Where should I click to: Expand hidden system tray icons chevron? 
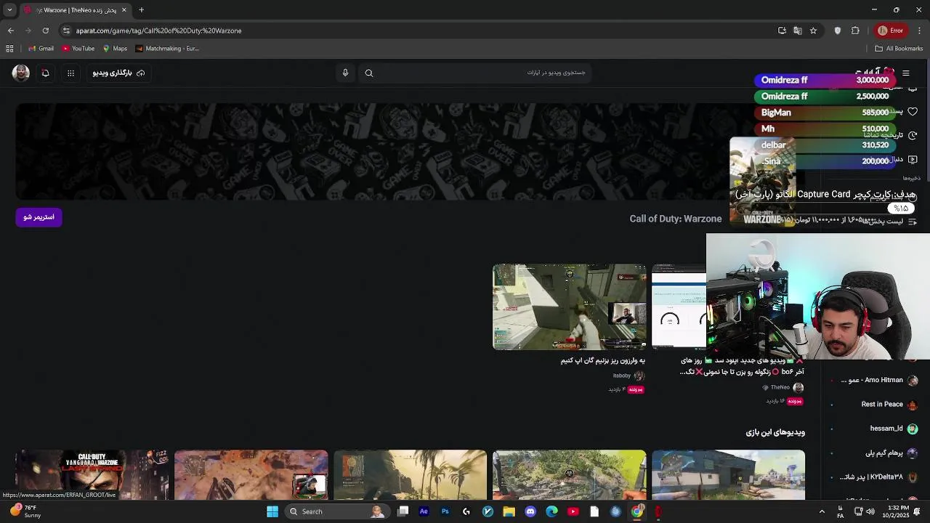[822, 511]
